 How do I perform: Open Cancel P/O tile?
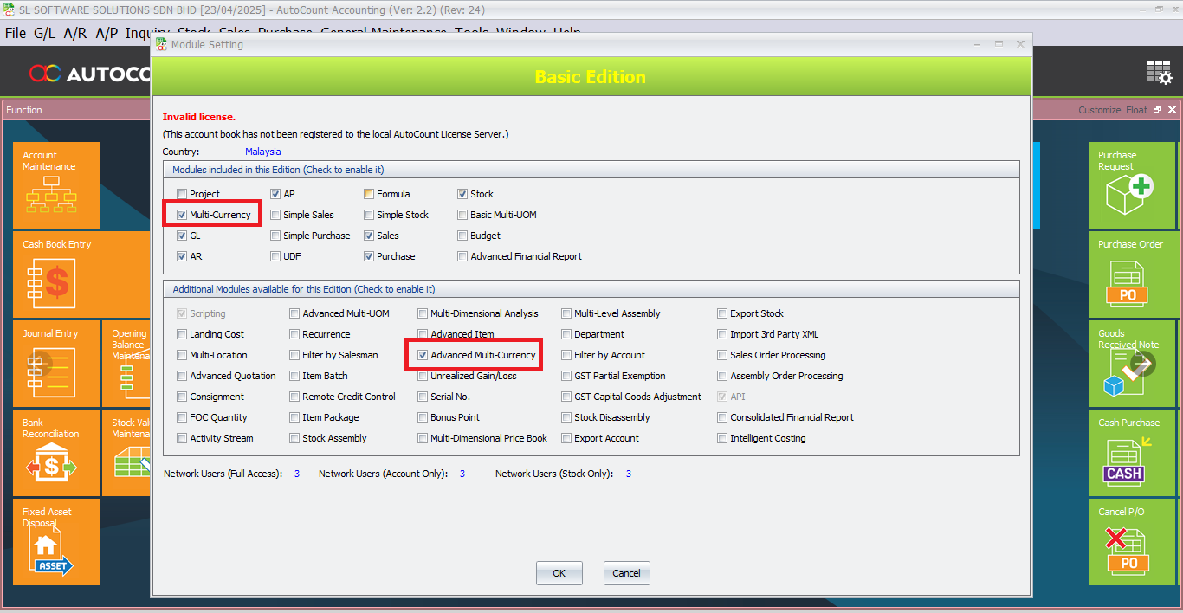pos(1131,542)
